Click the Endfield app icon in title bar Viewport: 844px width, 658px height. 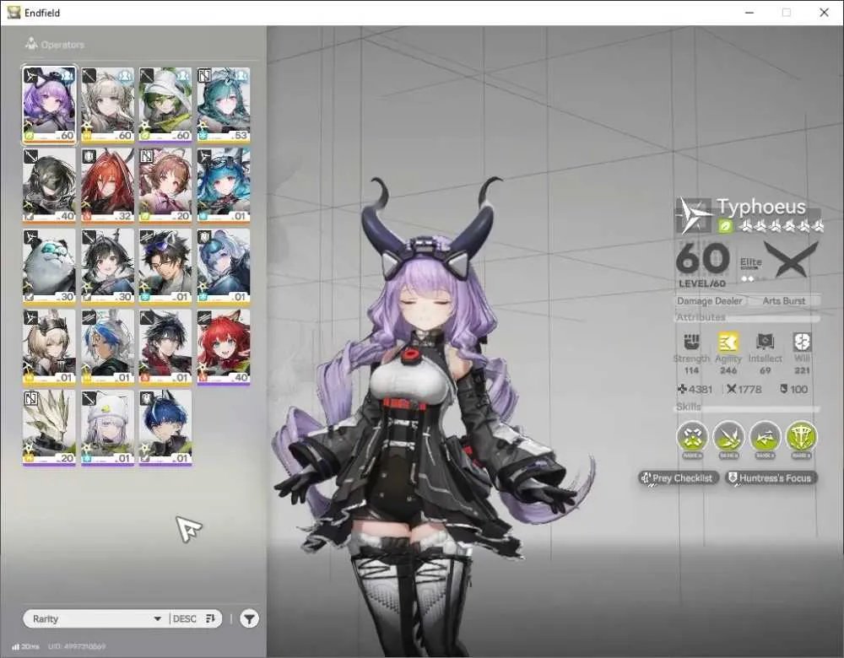click(14, 13)
